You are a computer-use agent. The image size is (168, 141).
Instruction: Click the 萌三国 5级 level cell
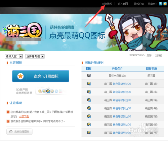[151, 116]
